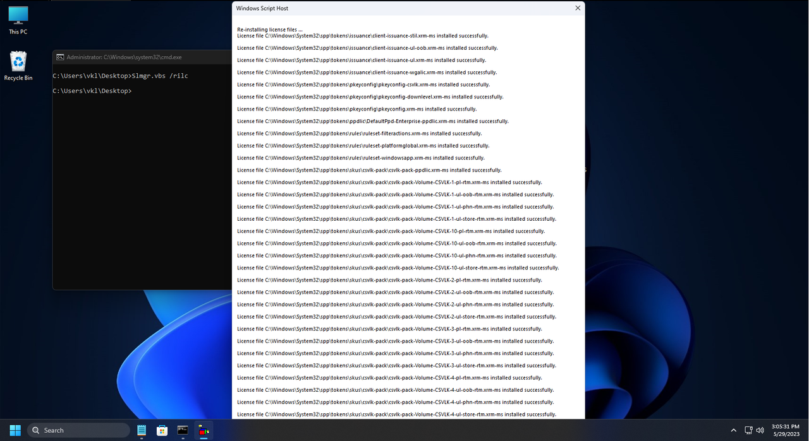Click the client-issuance-wgalic.xrm-ms line
The height and width of the screenshot is (441, 809).
coord(367,73)
